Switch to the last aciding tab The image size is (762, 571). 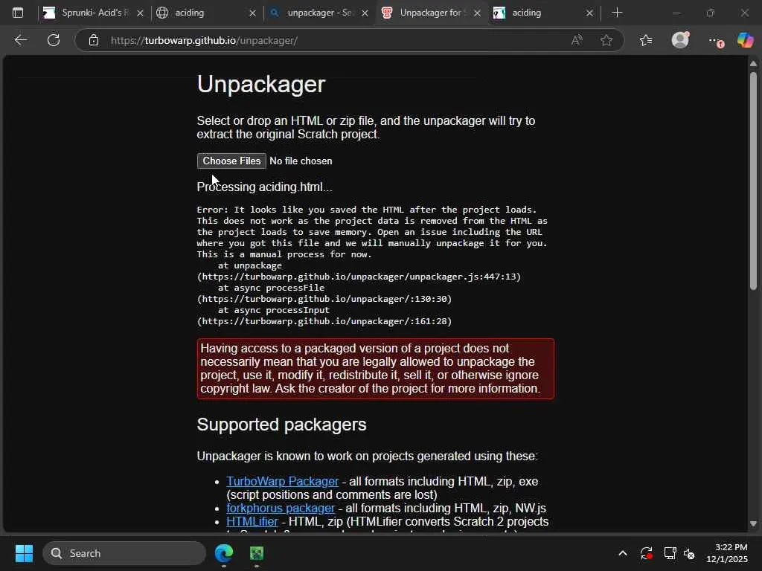543,13
